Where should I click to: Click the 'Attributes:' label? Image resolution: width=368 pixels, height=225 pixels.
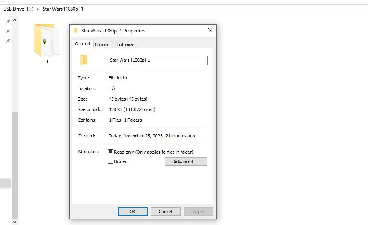point(88,152)
